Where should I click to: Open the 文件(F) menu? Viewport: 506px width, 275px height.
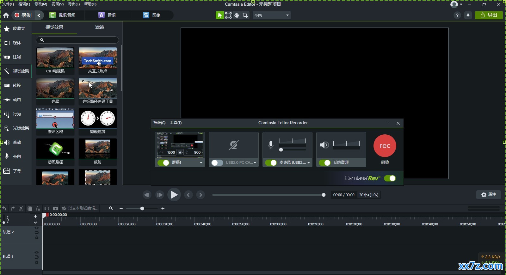[x=8, y=4]
